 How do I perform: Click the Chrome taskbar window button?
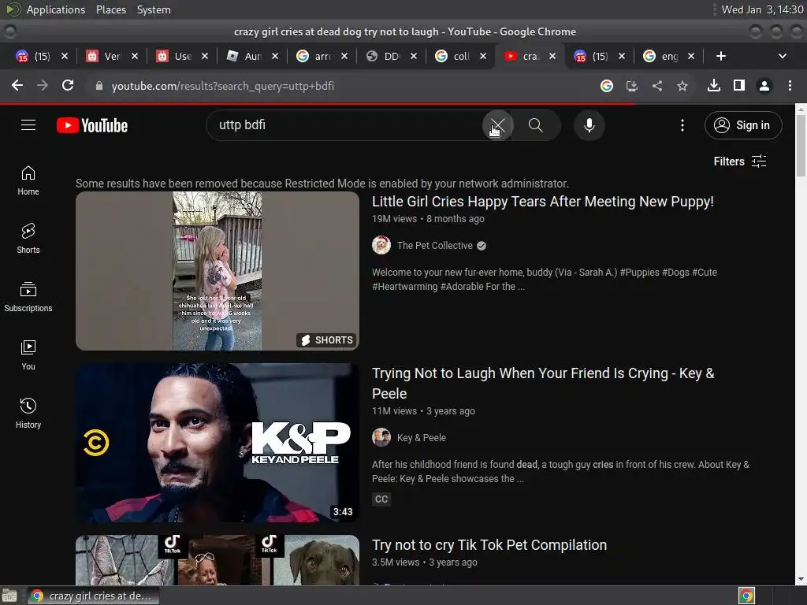click(x=93, y=596)
